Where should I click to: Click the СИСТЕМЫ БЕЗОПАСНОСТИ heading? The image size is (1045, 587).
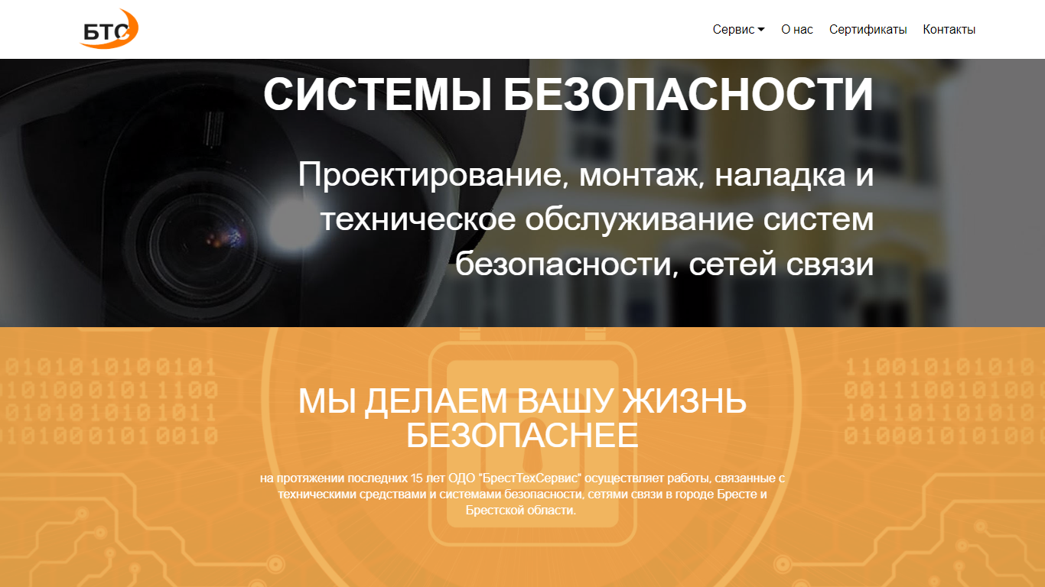click(568, 96)
